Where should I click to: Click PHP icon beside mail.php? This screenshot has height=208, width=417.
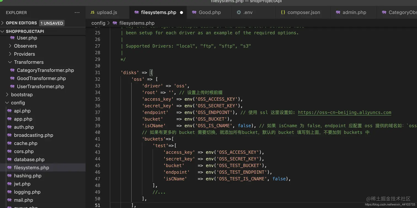coord(9,200)
